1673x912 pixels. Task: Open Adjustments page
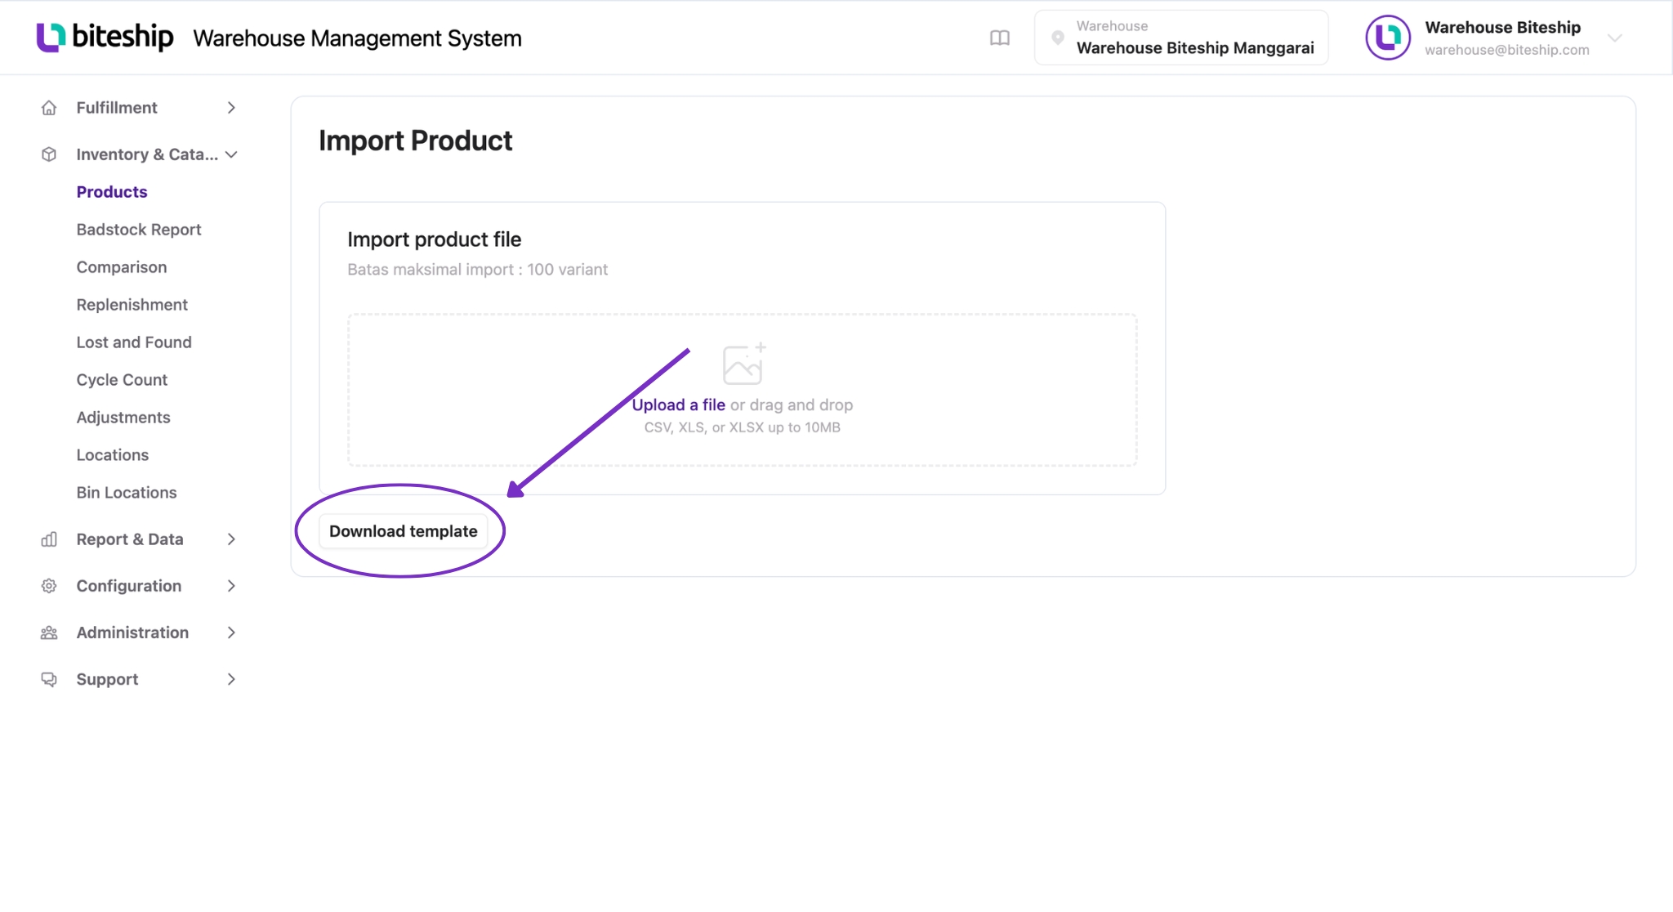[123, 418]
